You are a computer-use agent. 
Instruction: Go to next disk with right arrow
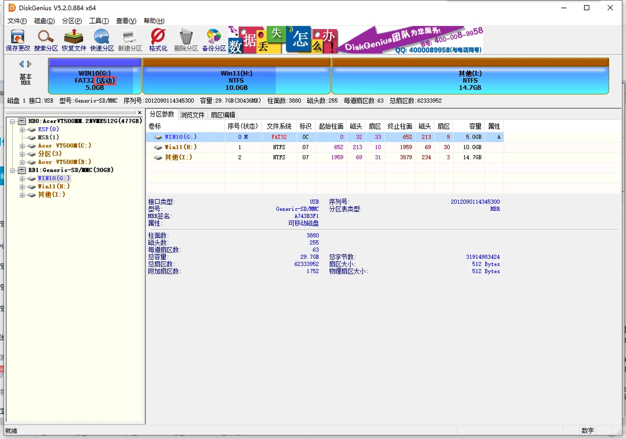click(x=29, y=64)
